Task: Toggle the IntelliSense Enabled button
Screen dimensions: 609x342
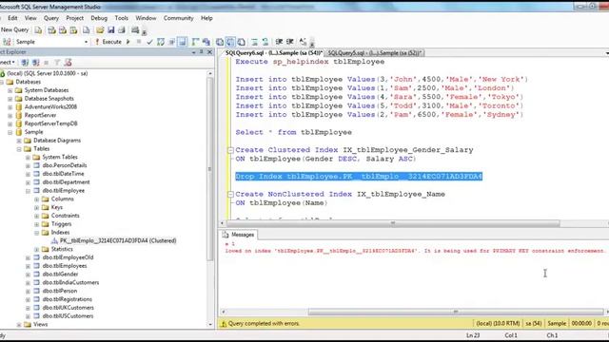Action: coord(182,42)
